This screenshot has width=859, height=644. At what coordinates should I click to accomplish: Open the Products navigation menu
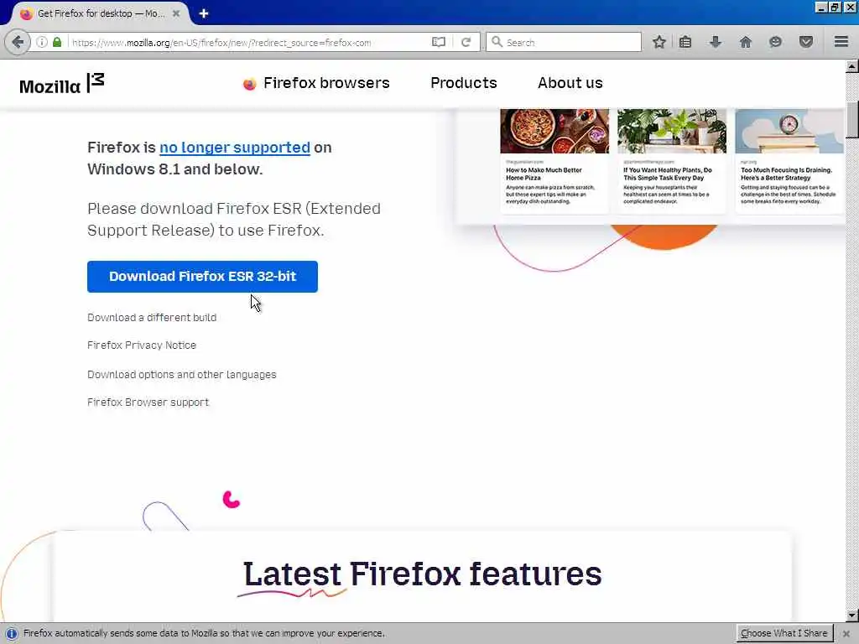tap(463, 83)
